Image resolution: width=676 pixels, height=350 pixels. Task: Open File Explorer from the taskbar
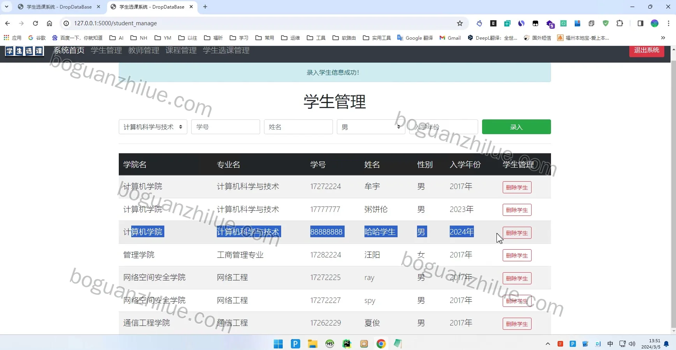point(312,344)
